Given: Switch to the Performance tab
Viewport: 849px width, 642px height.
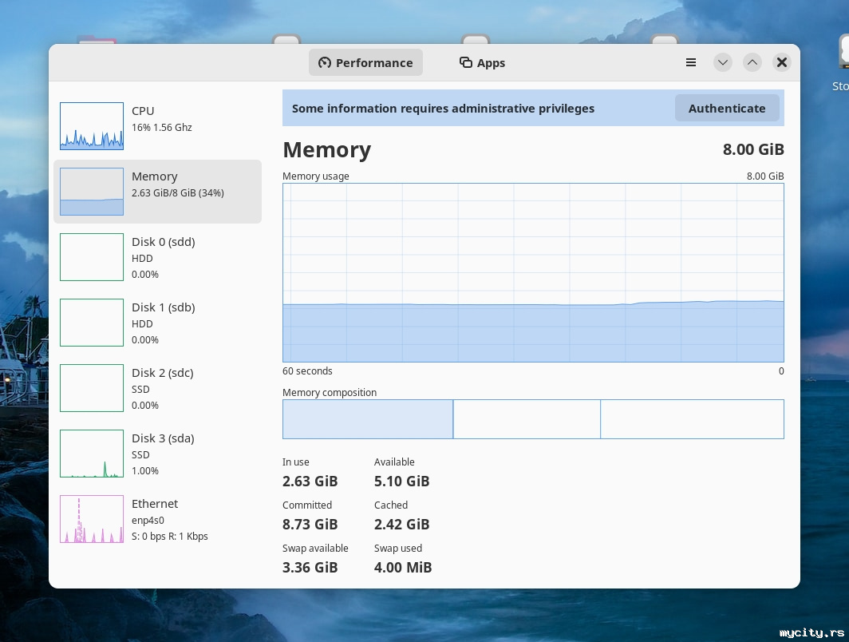Looking at the screenshot, I should click(365, 62).
